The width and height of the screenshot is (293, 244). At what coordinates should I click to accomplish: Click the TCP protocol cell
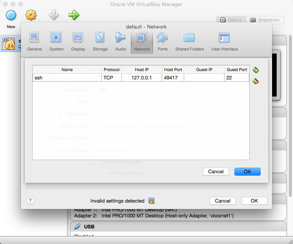click(111, 78)
